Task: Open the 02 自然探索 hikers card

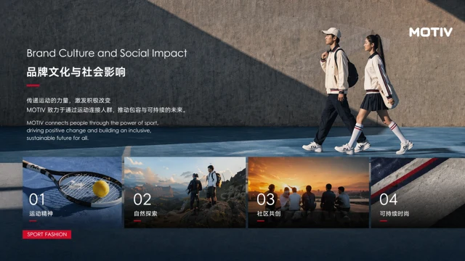Action: [185, 193]
